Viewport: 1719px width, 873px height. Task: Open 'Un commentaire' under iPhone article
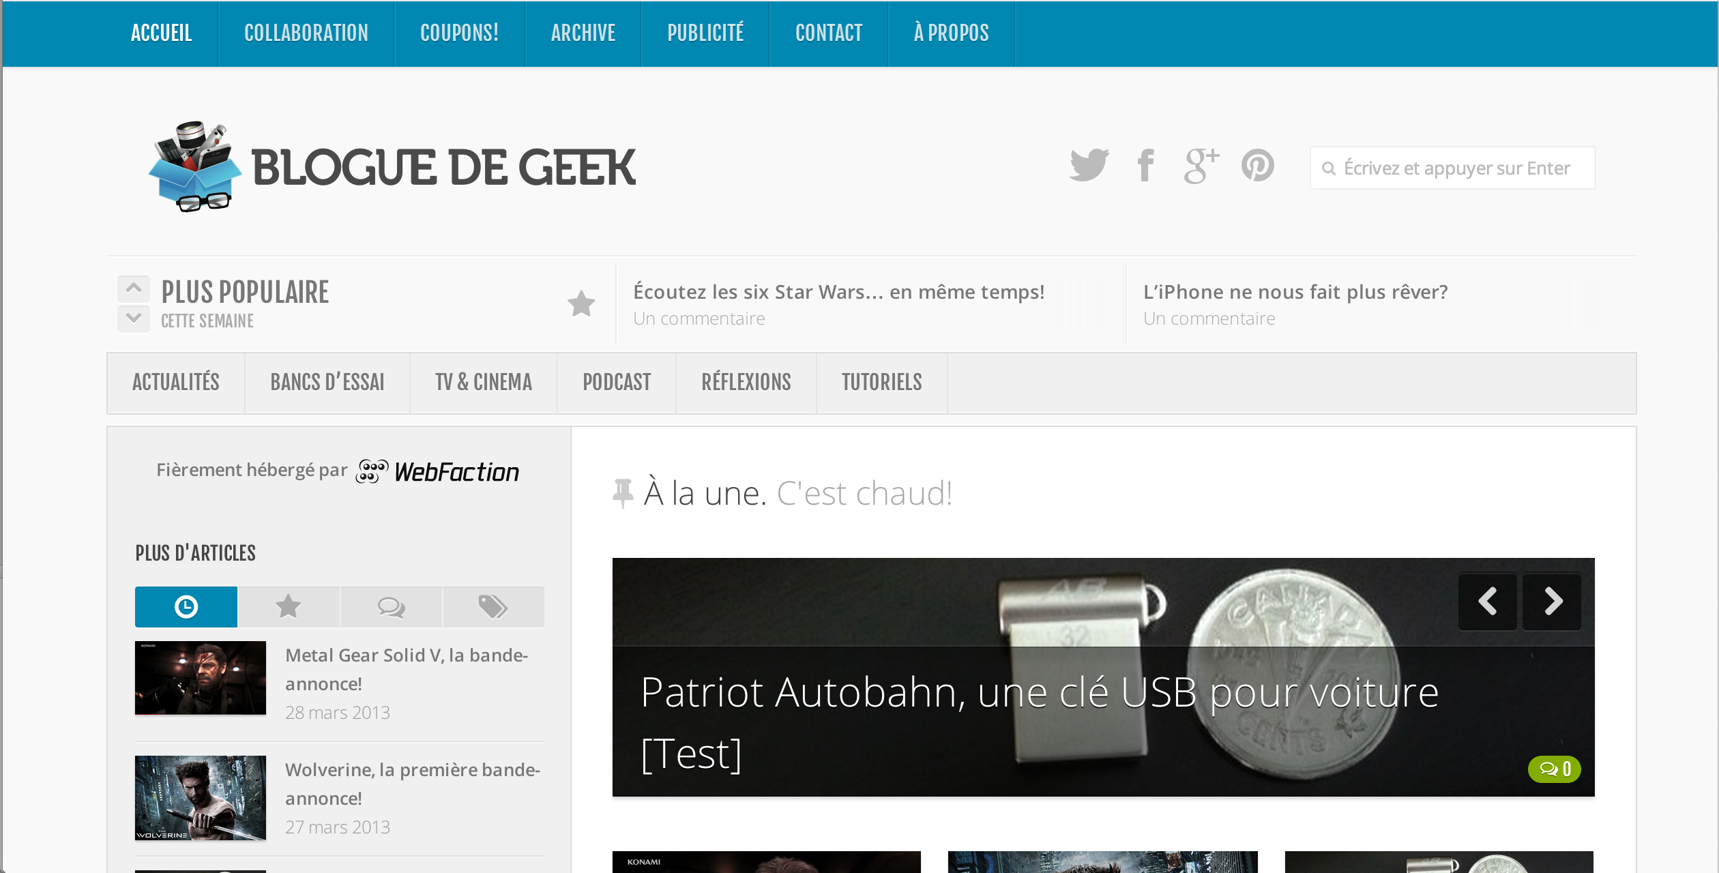(x=1209, y=319)
